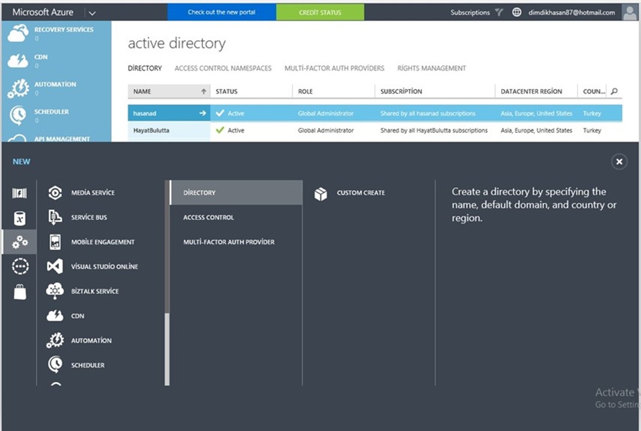Viewport: 641px width, 431px height.
Task: Click the Mobile Engagement icon
Action: tap(55, 242)
